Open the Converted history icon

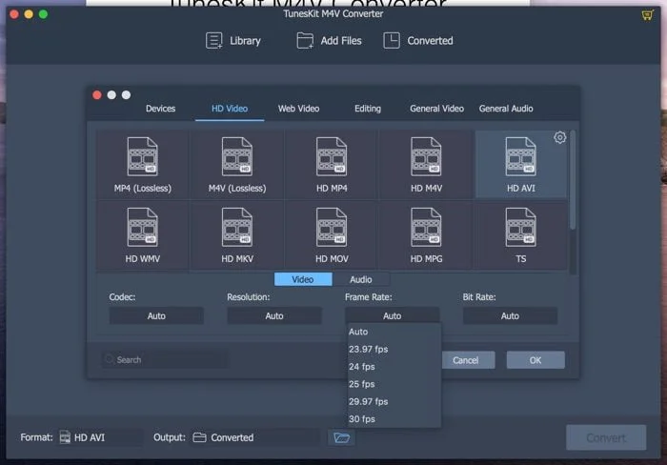[392, 41]
